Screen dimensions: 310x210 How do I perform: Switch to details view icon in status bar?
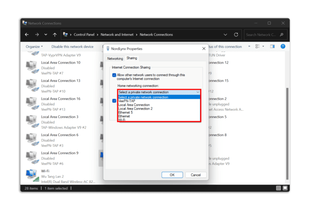tap(279, 188)
